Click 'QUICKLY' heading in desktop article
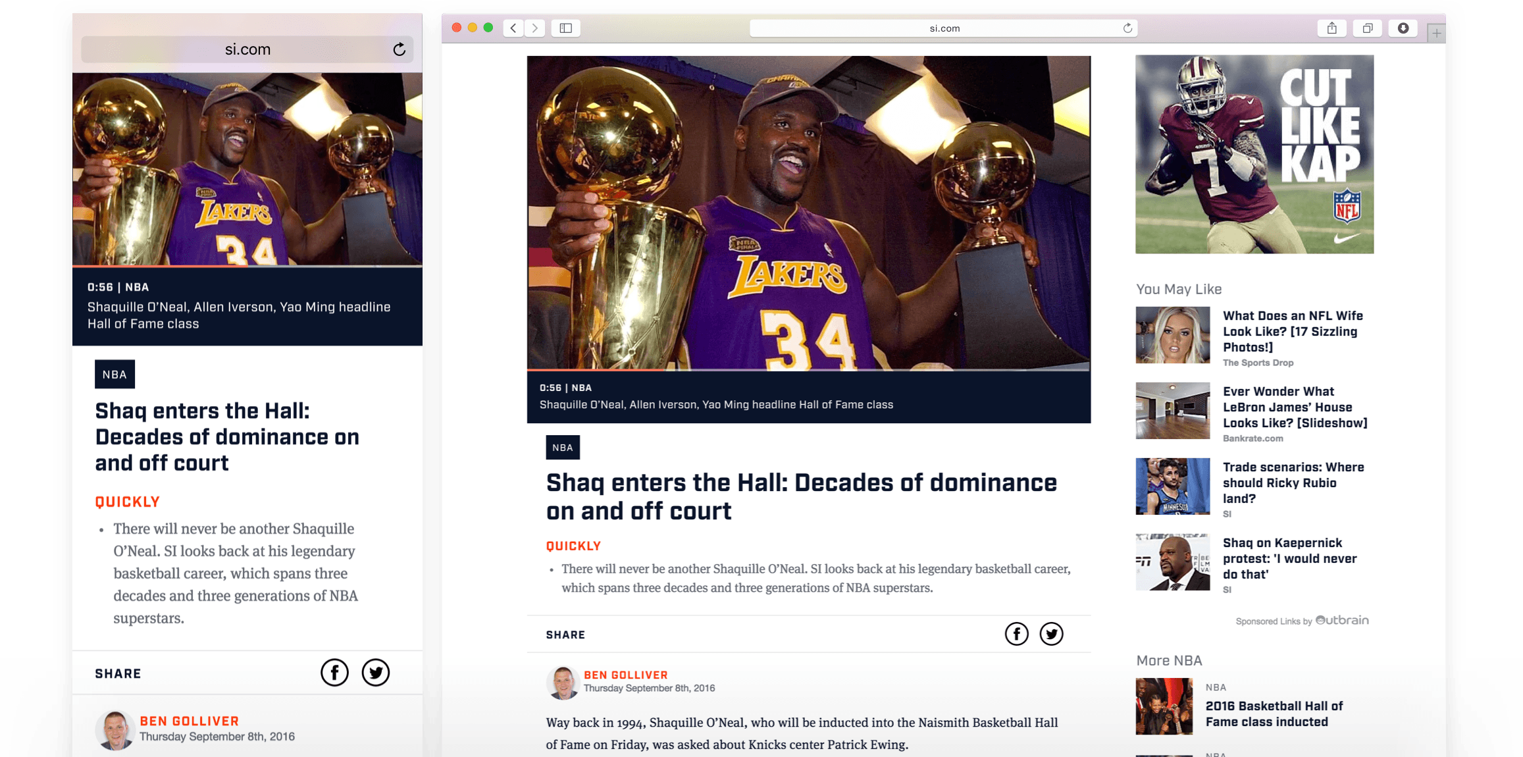 click(573, 546)
